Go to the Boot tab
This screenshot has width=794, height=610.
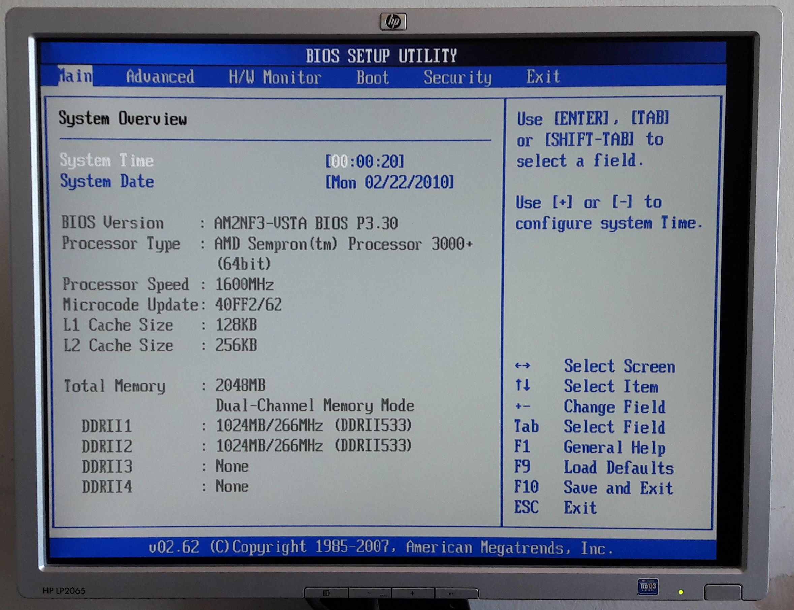pyautogui.click(x=373, y=77)
